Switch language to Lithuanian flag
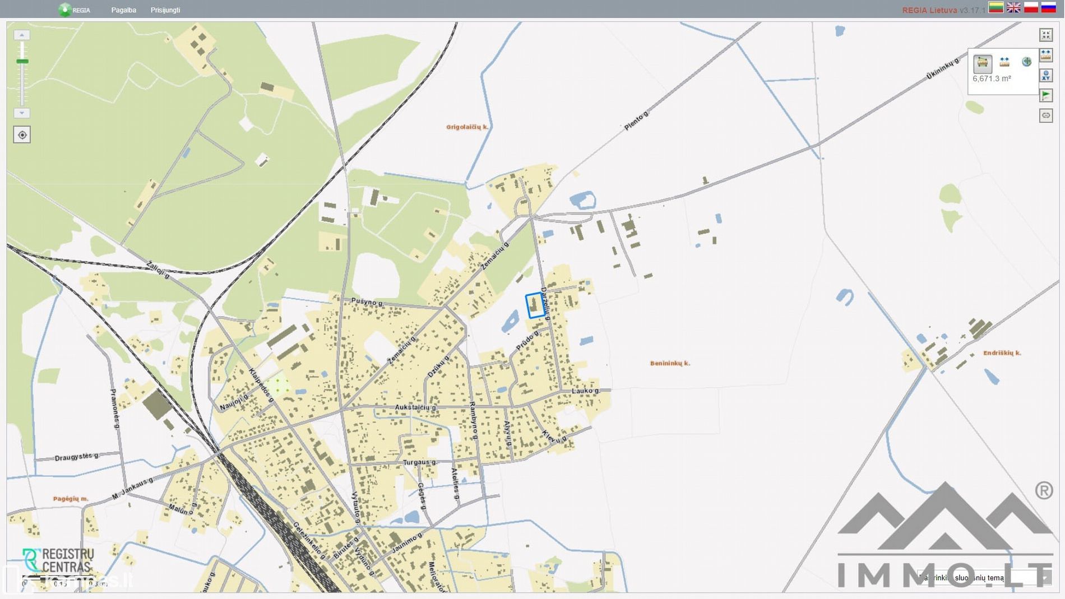The width and height of the screenshot is (1065, 599). pos(996,7)
